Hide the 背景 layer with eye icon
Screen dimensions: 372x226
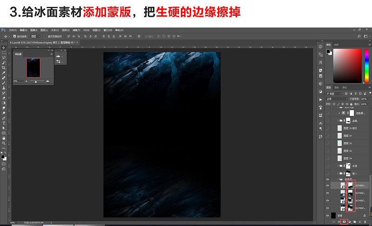[x=328, y=216]
